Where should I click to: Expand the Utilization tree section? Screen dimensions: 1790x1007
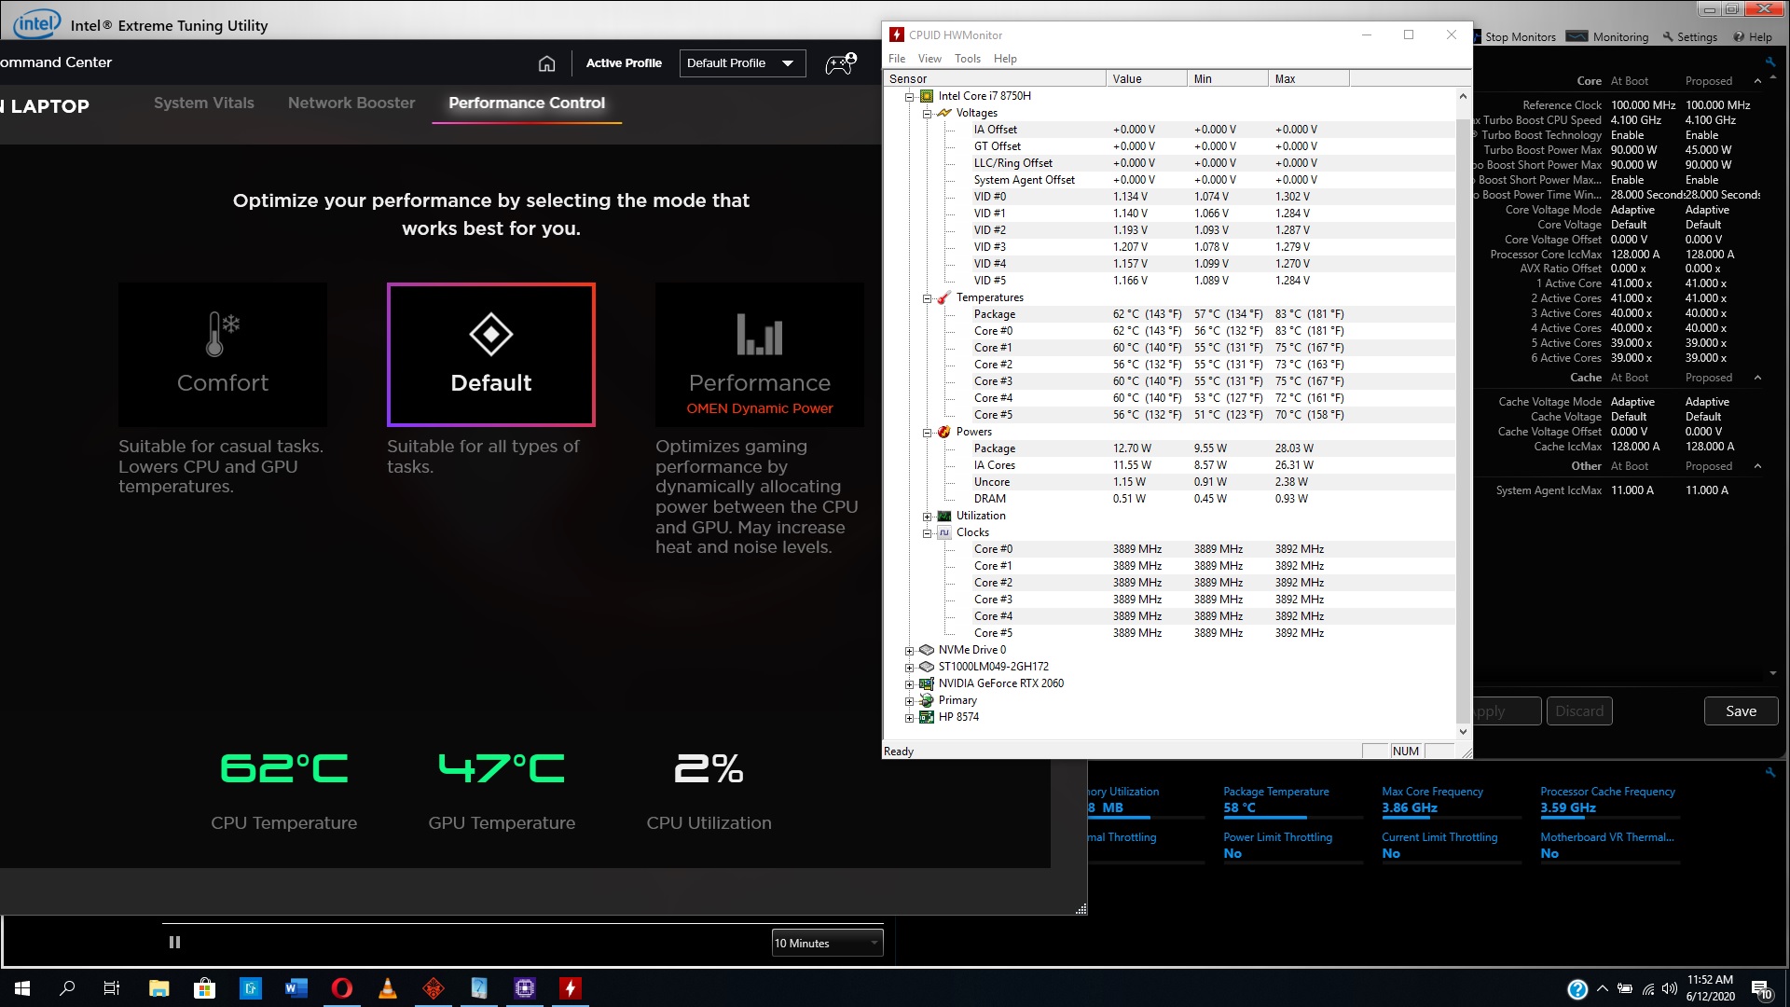[927, 516]
